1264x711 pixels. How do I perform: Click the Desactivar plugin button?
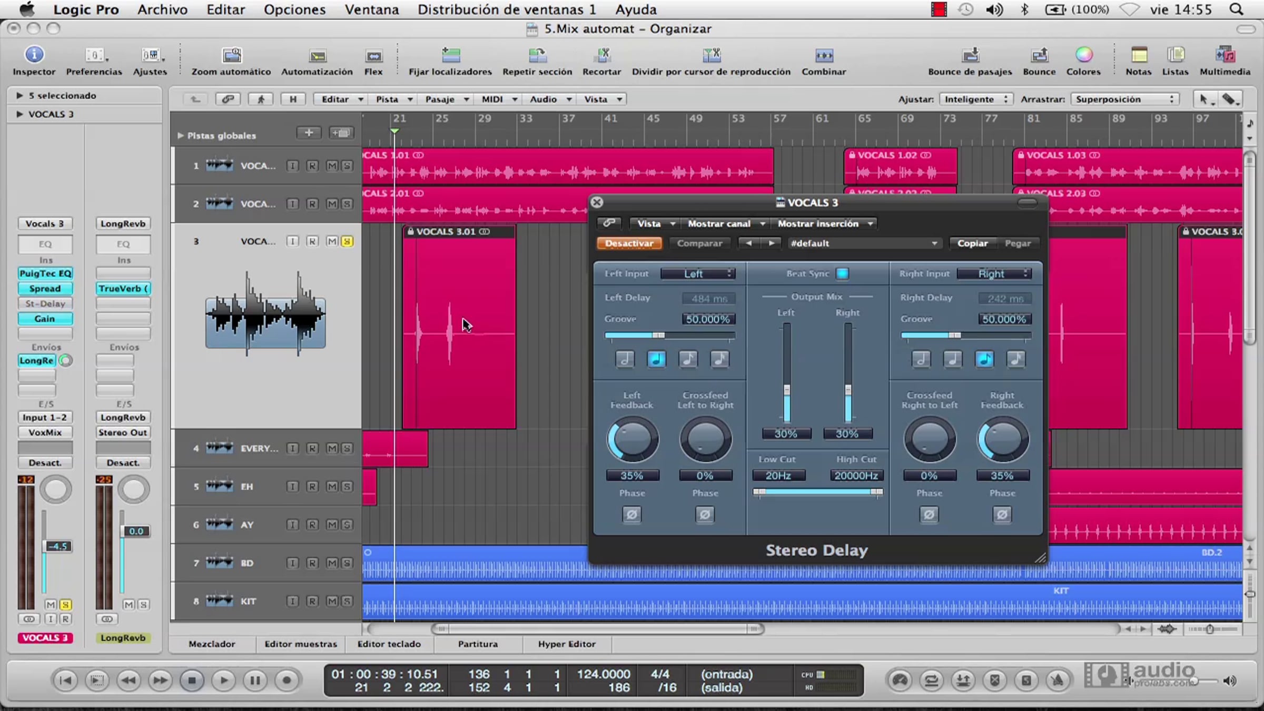point(629,243)
